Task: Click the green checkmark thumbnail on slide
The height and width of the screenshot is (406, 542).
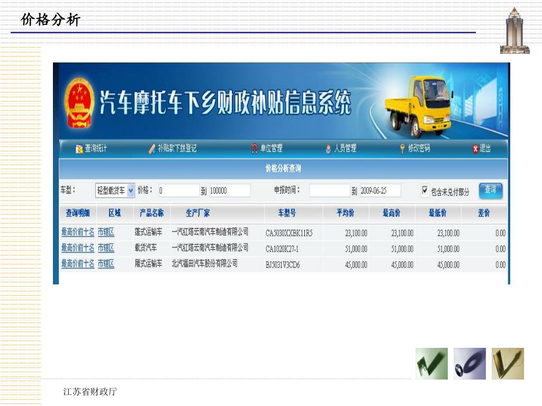Action: (x=431, y=364)
